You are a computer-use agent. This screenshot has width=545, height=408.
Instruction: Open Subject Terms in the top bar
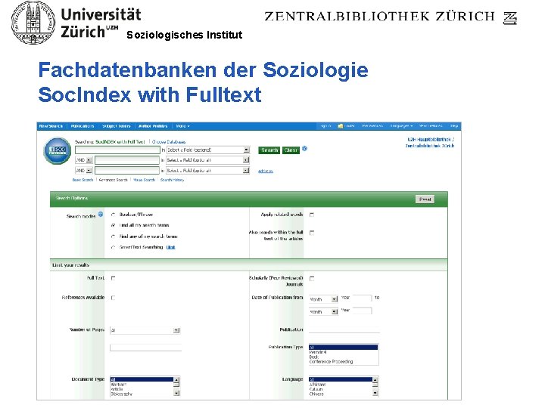[117, 126]
